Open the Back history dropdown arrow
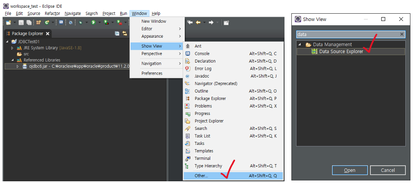 [x=205, y=23]
